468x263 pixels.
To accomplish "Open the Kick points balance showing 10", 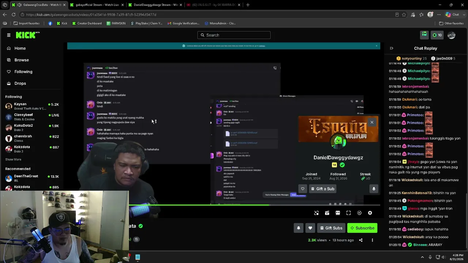I will [x=437, y=35].
